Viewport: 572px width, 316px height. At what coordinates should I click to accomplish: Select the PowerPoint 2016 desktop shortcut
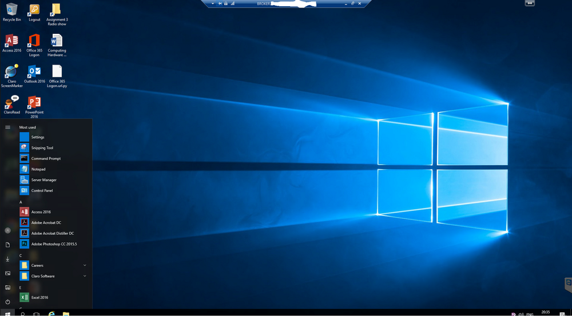tap(34, 107)
